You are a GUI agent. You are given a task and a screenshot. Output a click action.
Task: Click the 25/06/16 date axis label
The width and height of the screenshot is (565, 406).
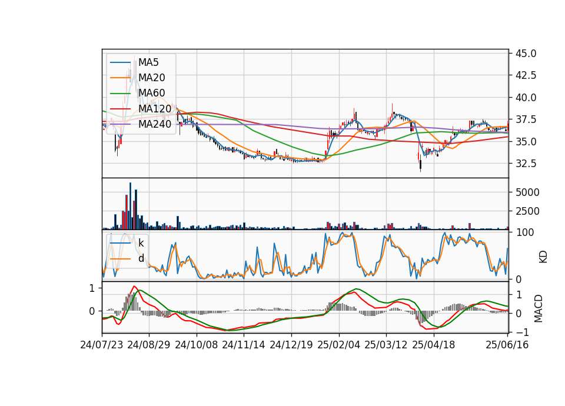click(x=507, y=345)
